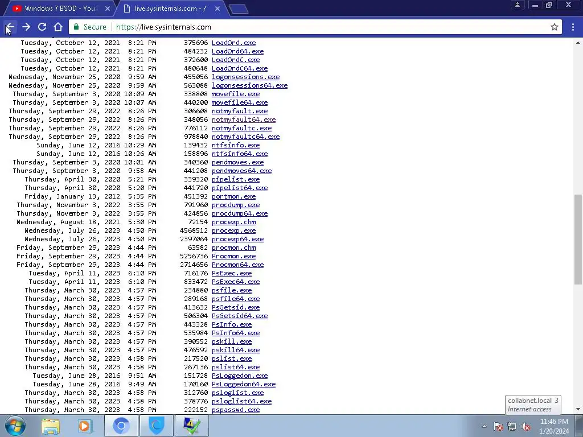Open the ntfsinfo.exe link
Screen dimensions: 583x437
[236, 145]
